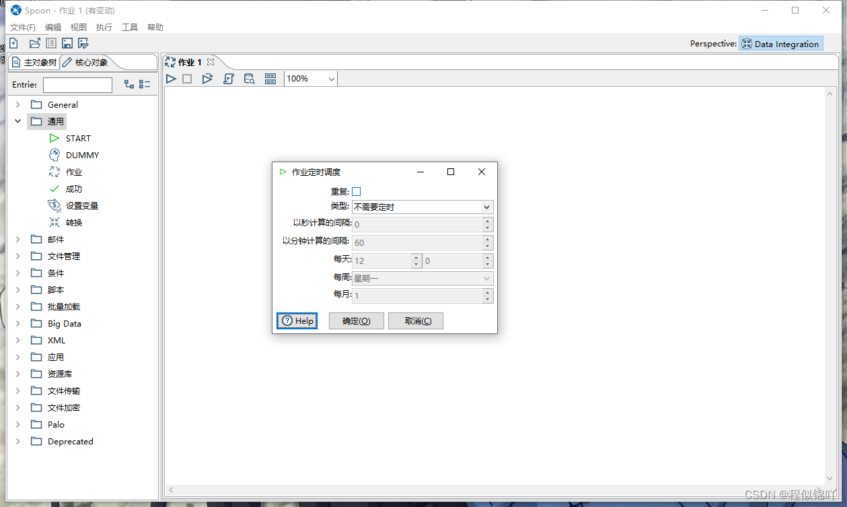Click the expand all tree icon
Viewport: 847px width, 507px height.
tap(129, 84)
